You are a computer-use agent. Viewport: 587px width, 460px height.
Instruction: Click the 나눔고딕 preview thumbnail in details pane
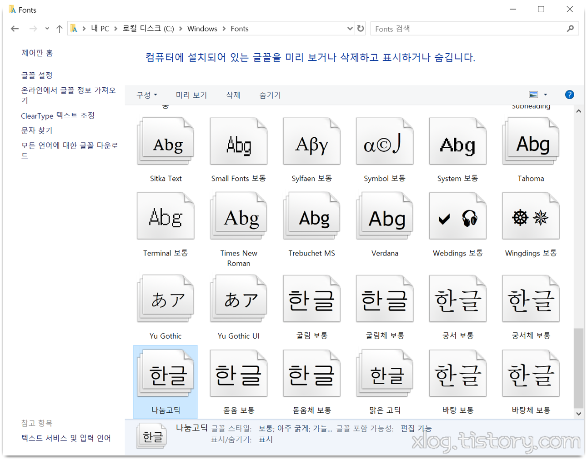(152, 436)
